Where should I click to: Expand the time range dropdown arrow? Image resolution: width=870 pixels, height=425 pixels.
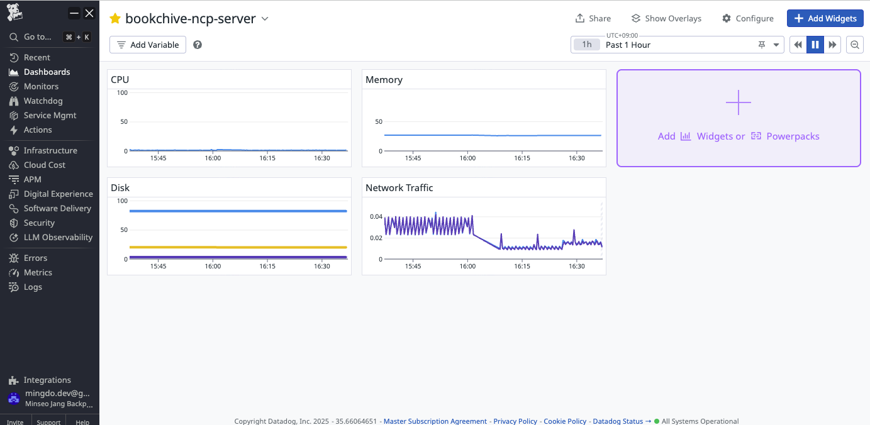[x=776, y=45]
